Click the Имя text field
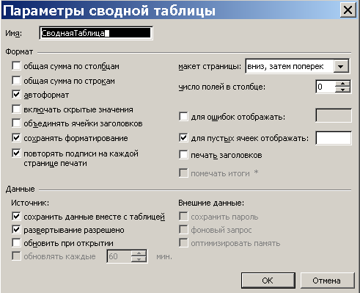The height and width of the screenshot is (293, 360). pos(96,33)
